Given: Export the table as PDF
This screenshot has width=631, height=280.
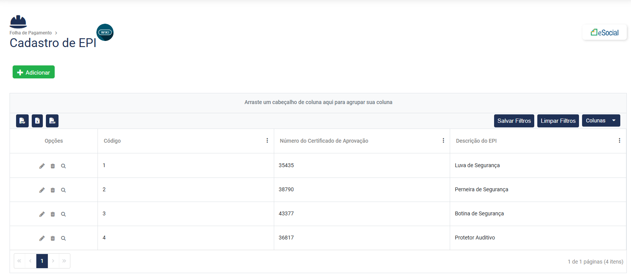Looking at the screenshot, I should click(x=22, y=121).
